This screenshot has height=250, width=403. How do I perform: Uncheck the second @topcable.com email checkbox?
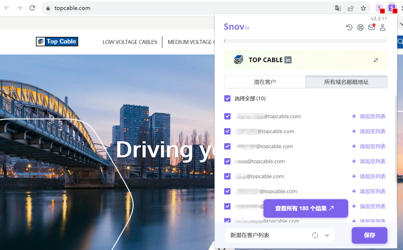[228, 131]
